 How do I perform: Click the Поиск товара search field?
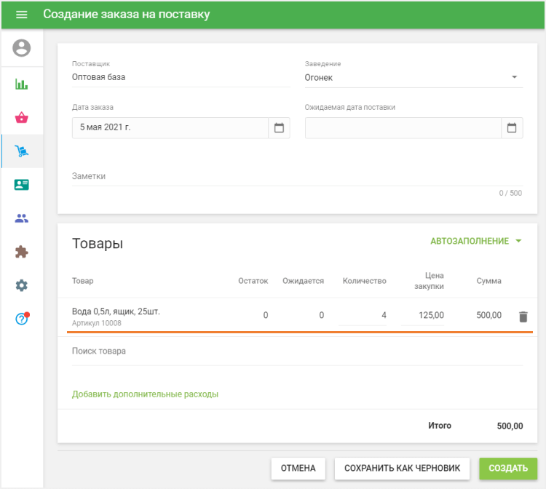297,351
